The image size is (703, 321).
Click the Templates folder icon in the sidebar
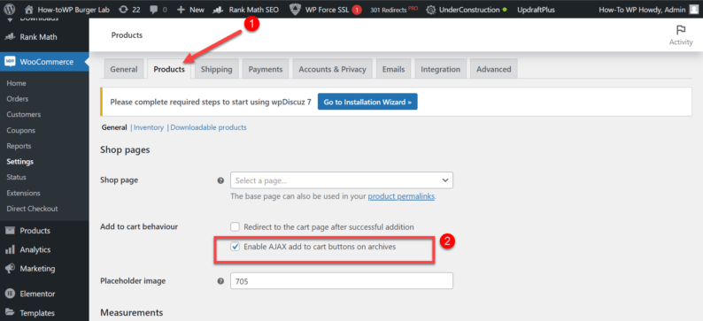click(x=10, y=313)
